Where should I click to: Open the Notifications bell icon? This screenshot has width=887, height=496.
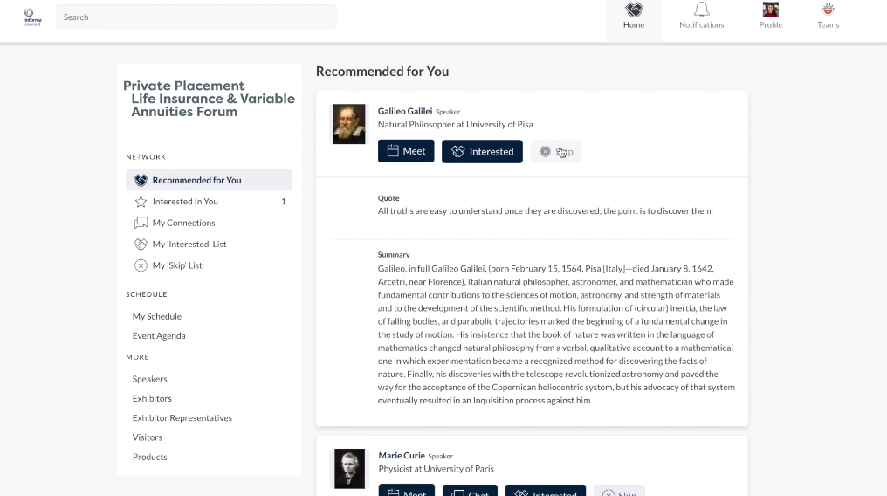coord(701,10)
